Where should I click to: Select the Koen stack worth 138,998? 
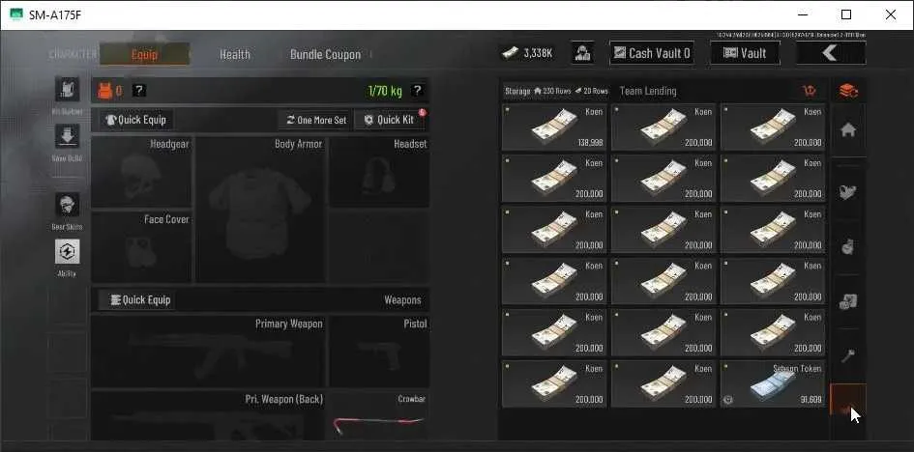pos(554,127)
